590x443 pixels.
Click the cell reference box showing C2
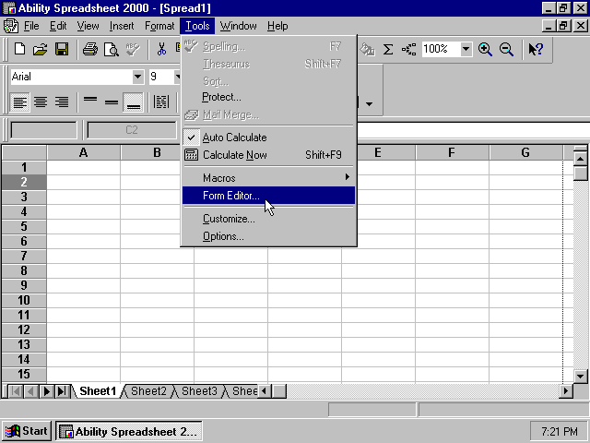click(131, 130)
